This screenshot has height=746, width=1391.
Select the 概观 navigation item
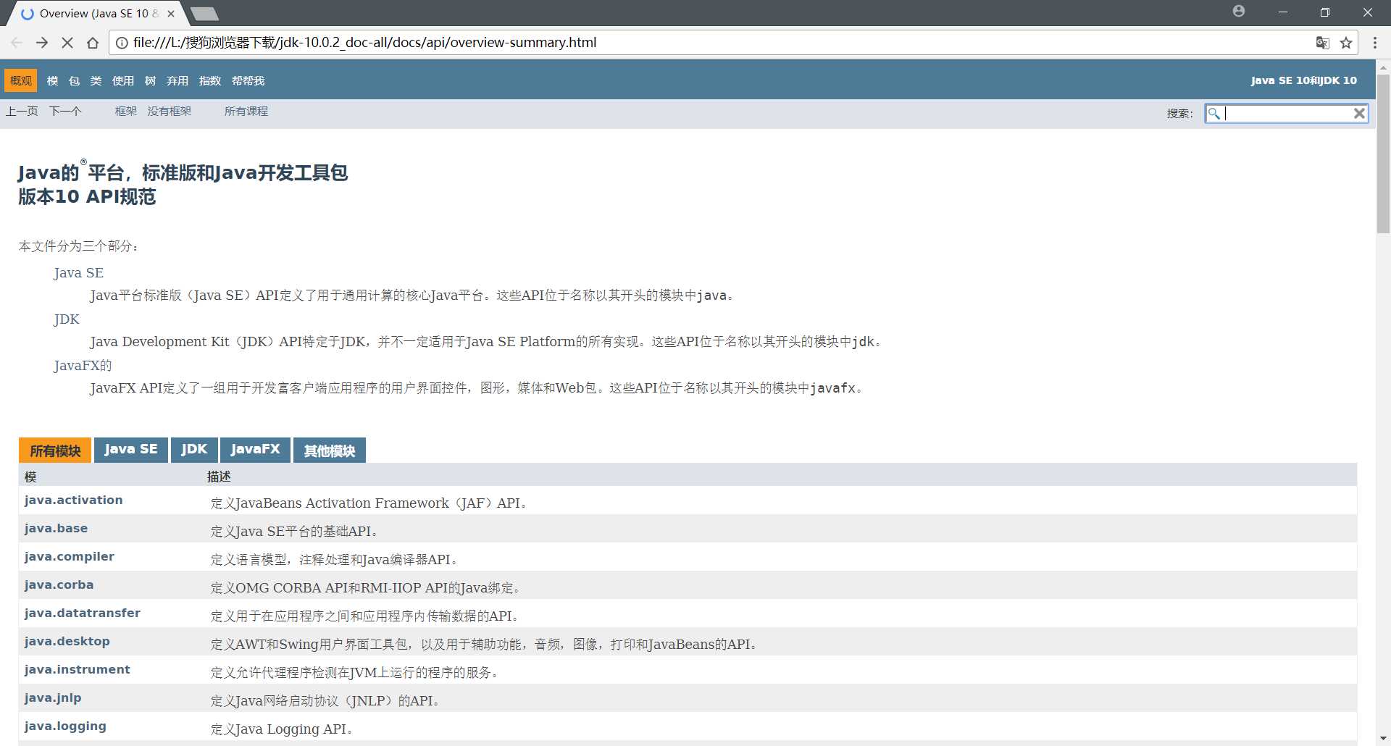click(21, 80)
